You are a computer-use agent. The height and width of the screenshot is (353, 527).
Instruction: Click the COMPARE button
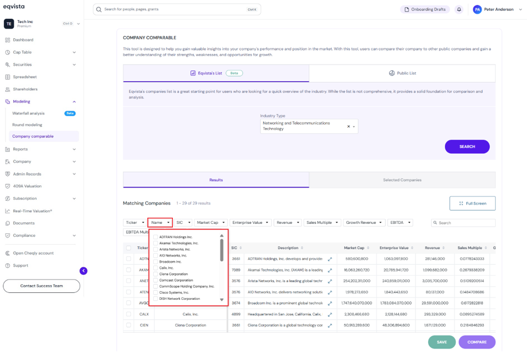coord(476,342)
